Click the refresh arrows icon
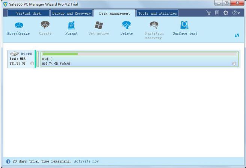246x168 pixels. 237,35
